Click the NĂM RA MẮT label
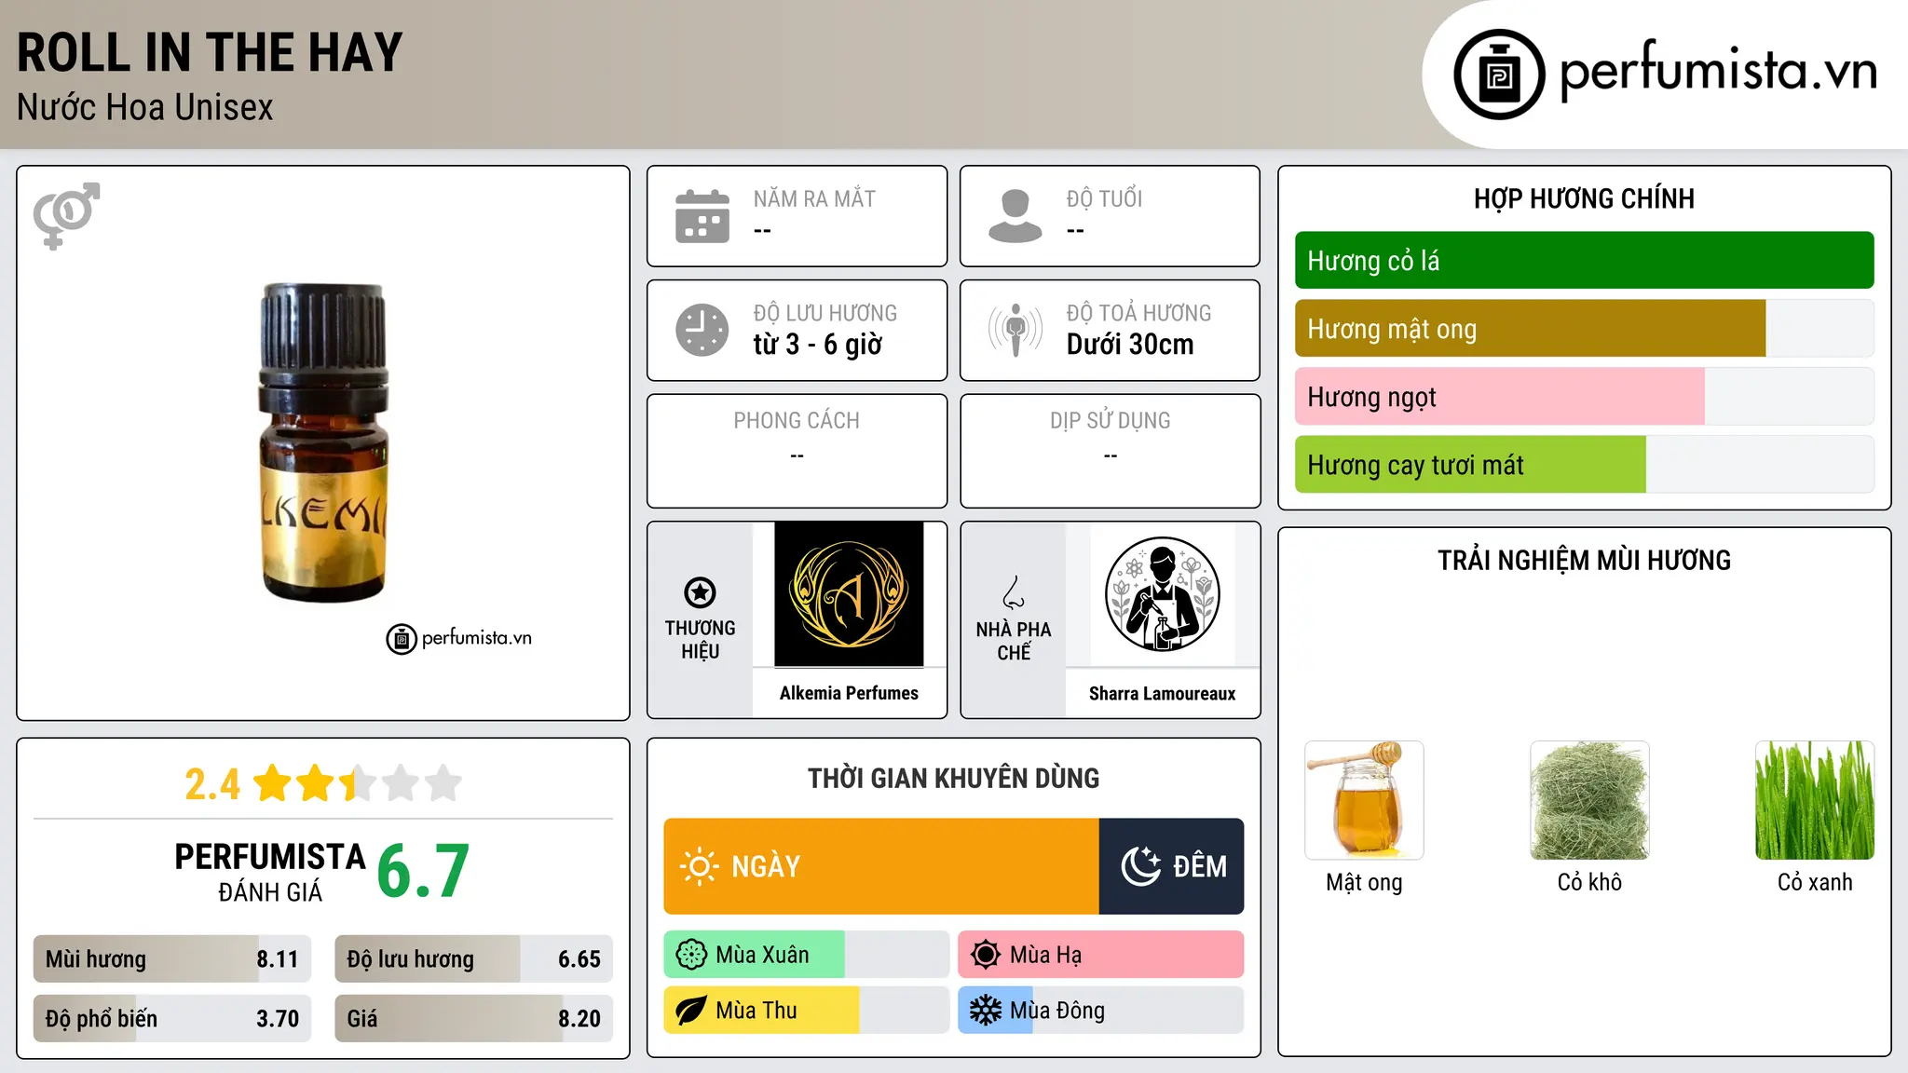 tap(814, 199)
